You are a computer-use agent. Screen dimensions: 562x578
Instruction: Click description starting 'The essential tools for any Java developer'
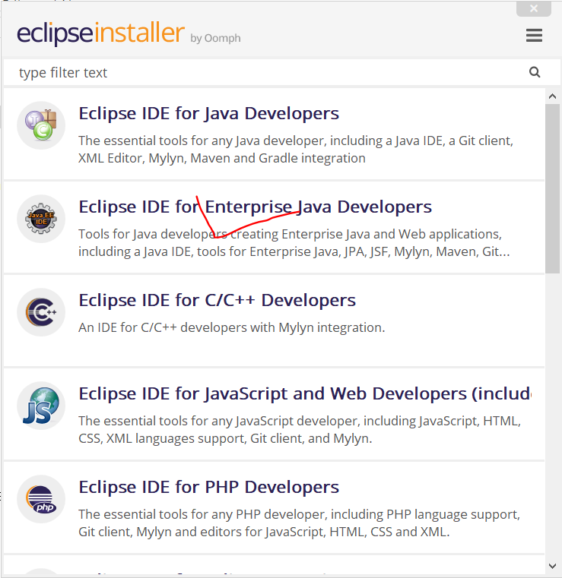(x=296, y=150)
